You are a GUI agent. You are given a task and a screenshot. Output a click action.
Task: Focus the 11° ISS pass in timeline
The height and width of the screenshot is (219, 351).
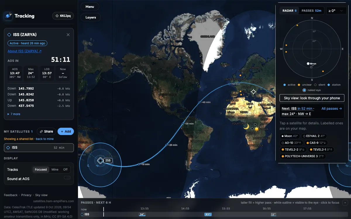(273, 214)
